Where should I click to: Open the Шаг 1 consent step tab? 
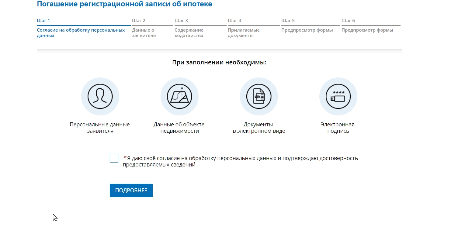[84, 28]
